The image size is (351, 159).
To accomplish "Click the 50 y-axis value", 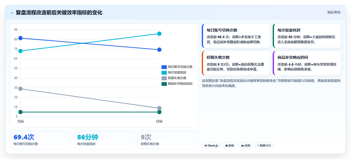I will (16, 68).
